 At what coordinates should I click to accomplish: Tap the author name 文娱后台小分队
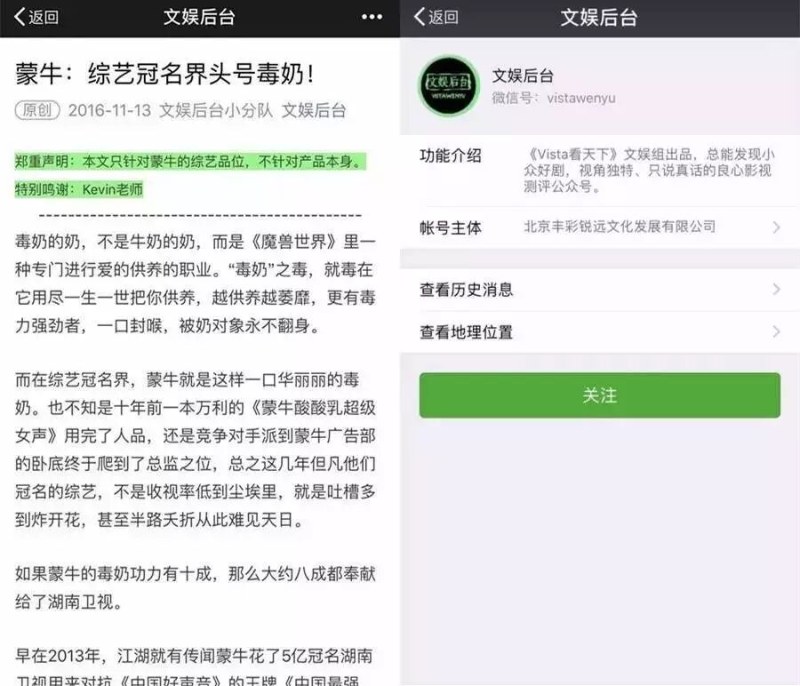click(216, 110)
